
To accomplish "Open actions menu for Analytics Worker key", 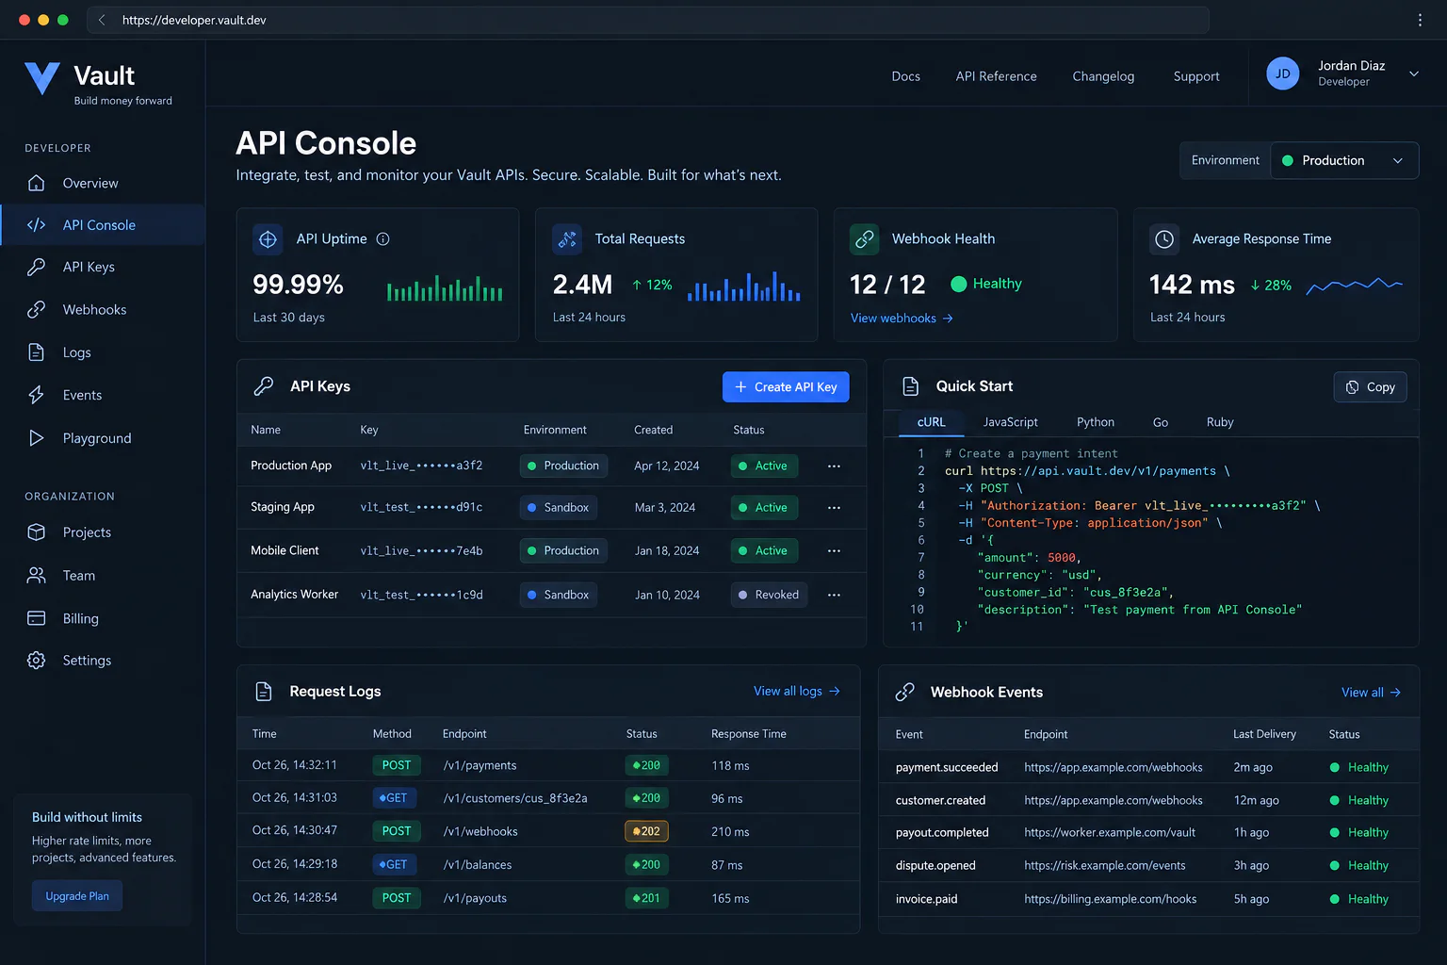I will pos(834,596).
